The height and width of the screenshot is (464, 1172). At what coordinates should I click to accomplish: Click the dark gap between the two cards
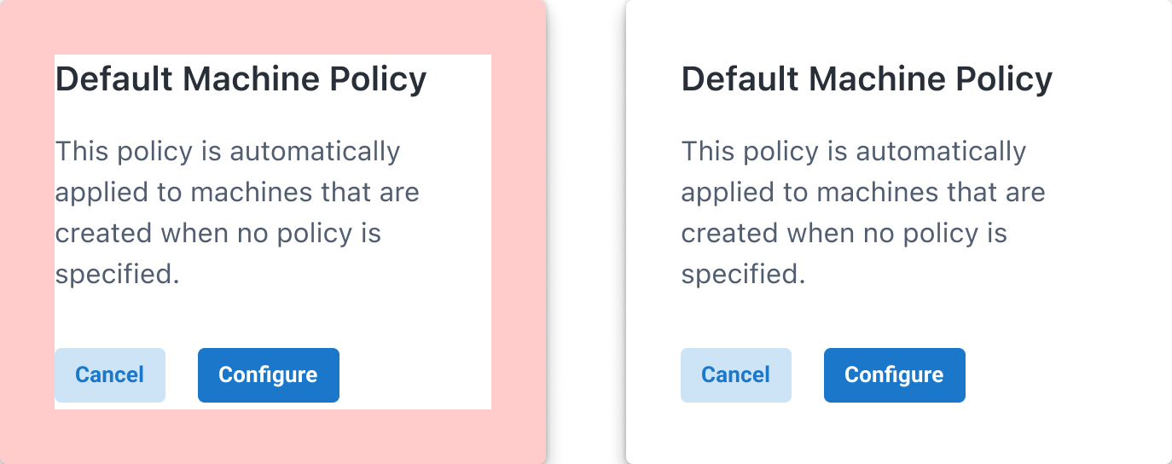click(x=586, y=232)
